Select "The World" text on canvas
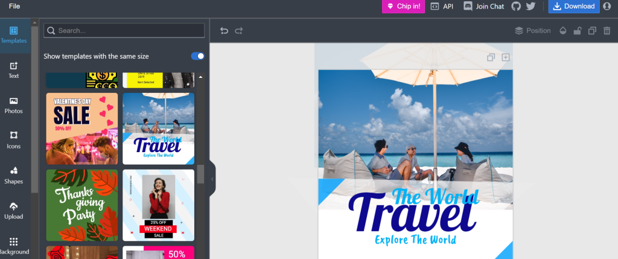This screenshot has width=618, height=259. point(436,196)
